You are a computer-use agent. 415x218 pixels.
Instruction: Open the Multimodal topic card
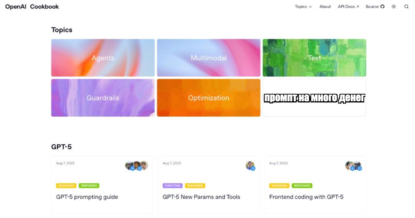[209, 58]
